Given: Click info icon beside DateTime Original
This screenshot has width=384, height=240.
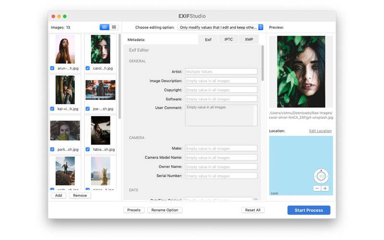Looking at the screenshot, I should 255,200.
